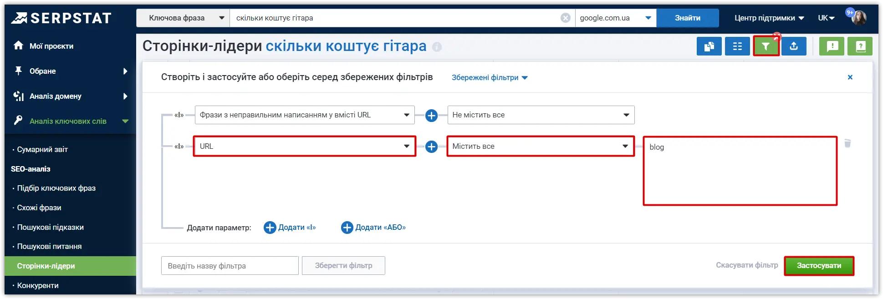Clear the search query with the X icon
This screenshot has width=883, height=299.
(x=566, y=18)
